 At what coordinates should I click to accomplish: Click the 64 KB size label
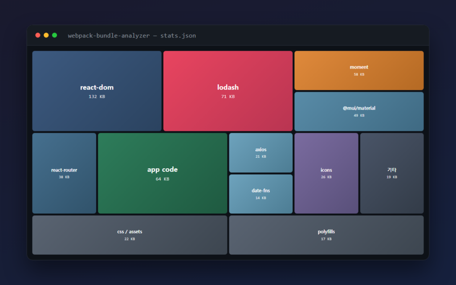pyautogui.click(x=163, y=179)
